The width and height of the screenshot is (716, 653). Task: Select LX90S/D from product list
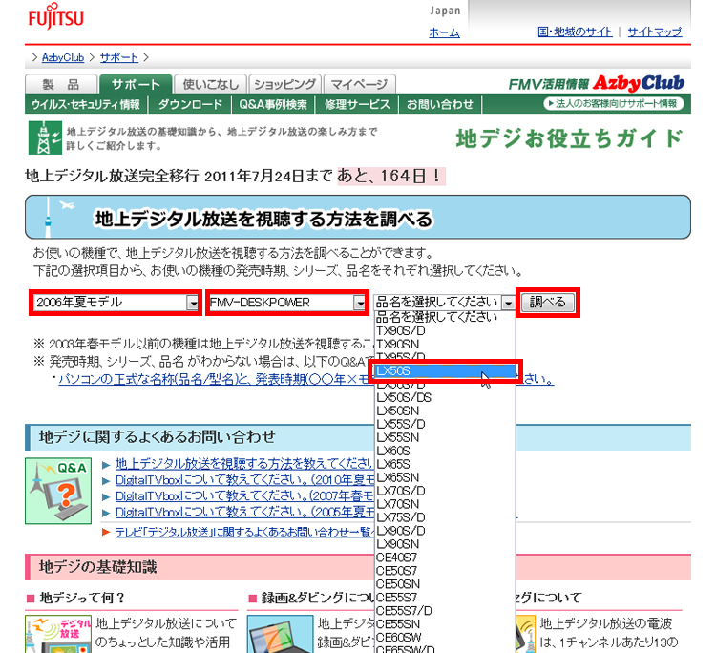pos(445,531)
